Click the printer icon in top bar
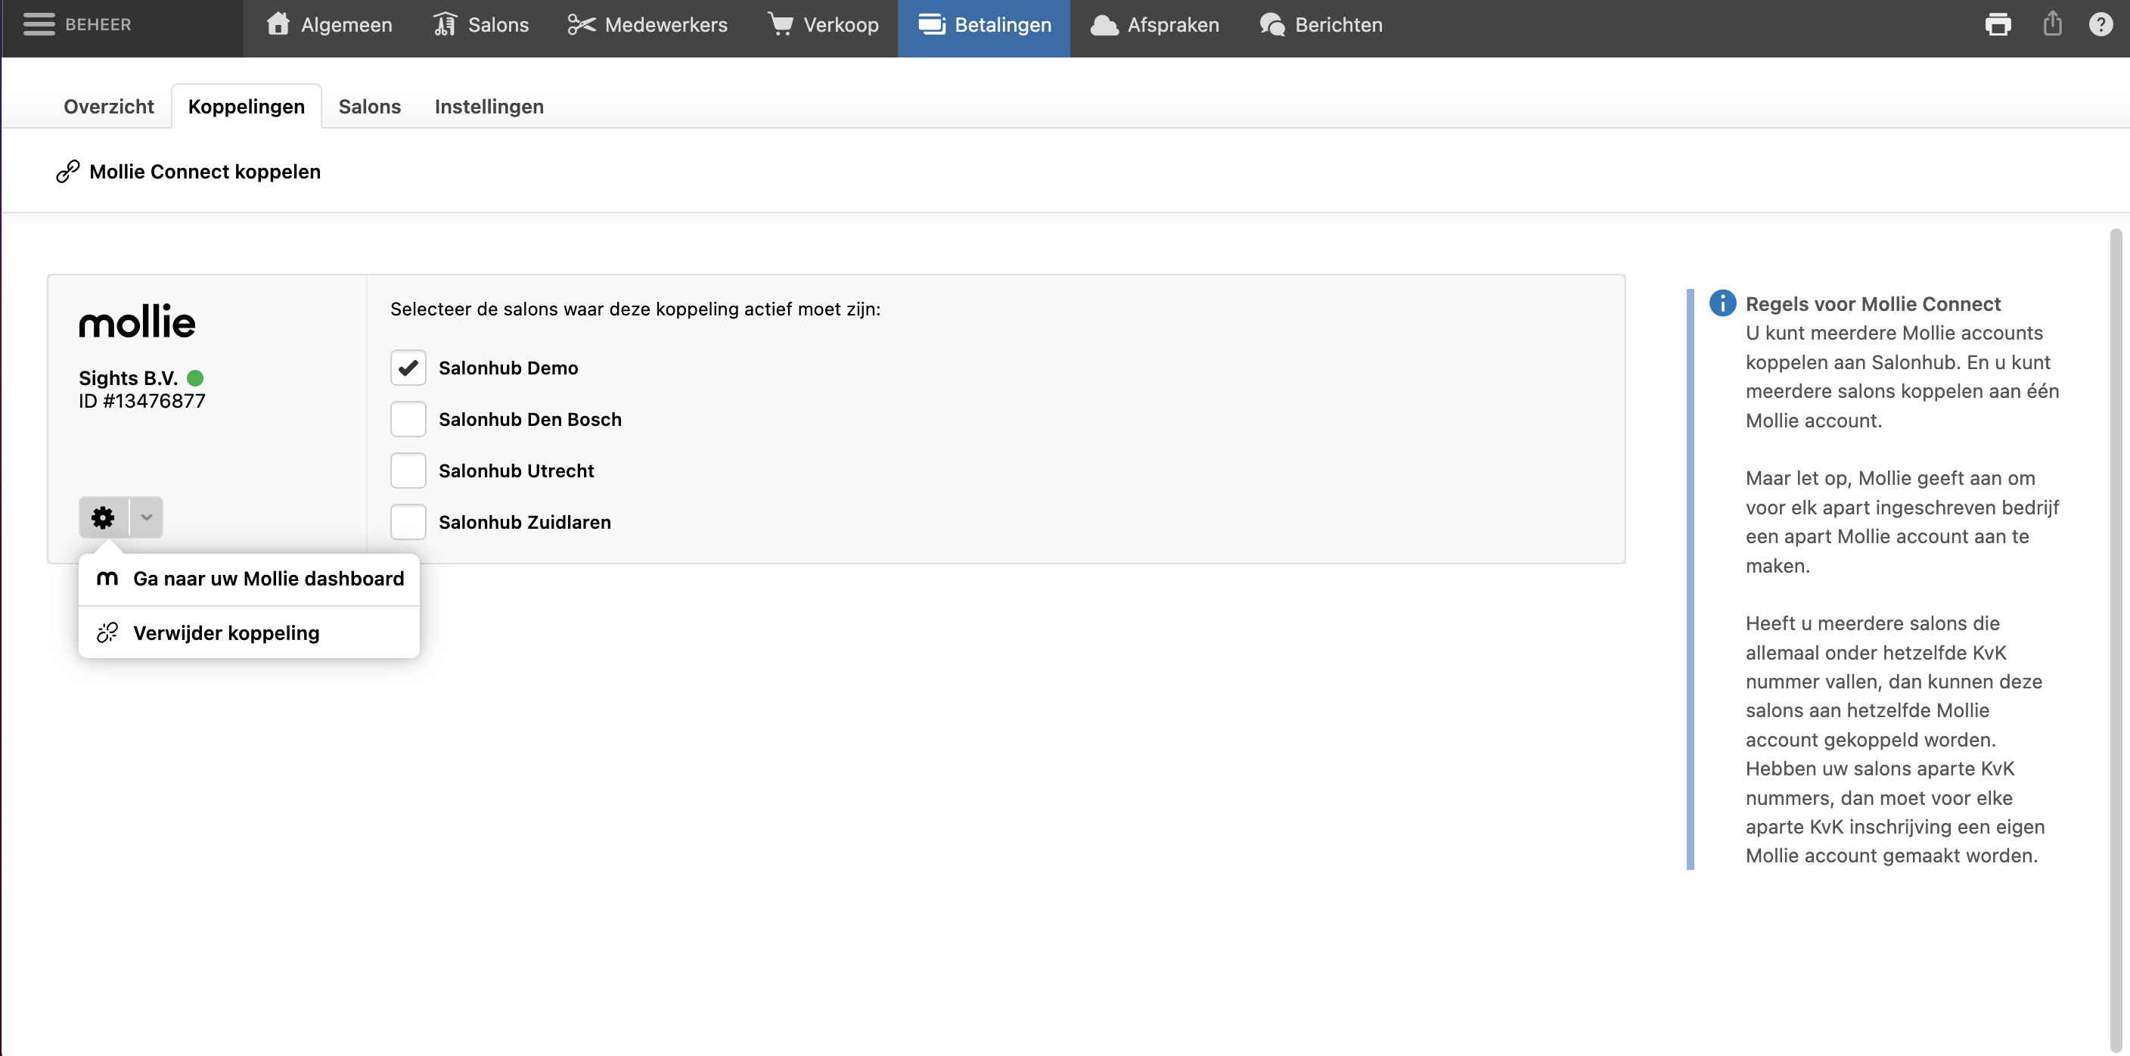 [x=1998, y=25]
